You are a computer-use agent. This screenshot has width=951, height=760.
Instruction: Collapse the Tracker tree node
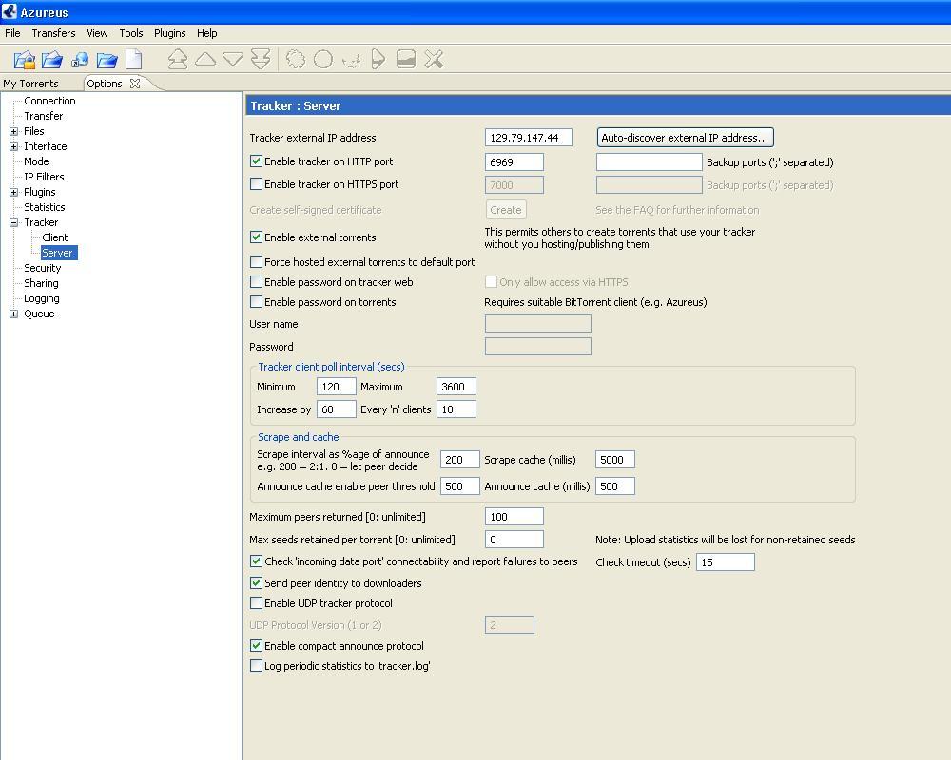pos(14,222)
